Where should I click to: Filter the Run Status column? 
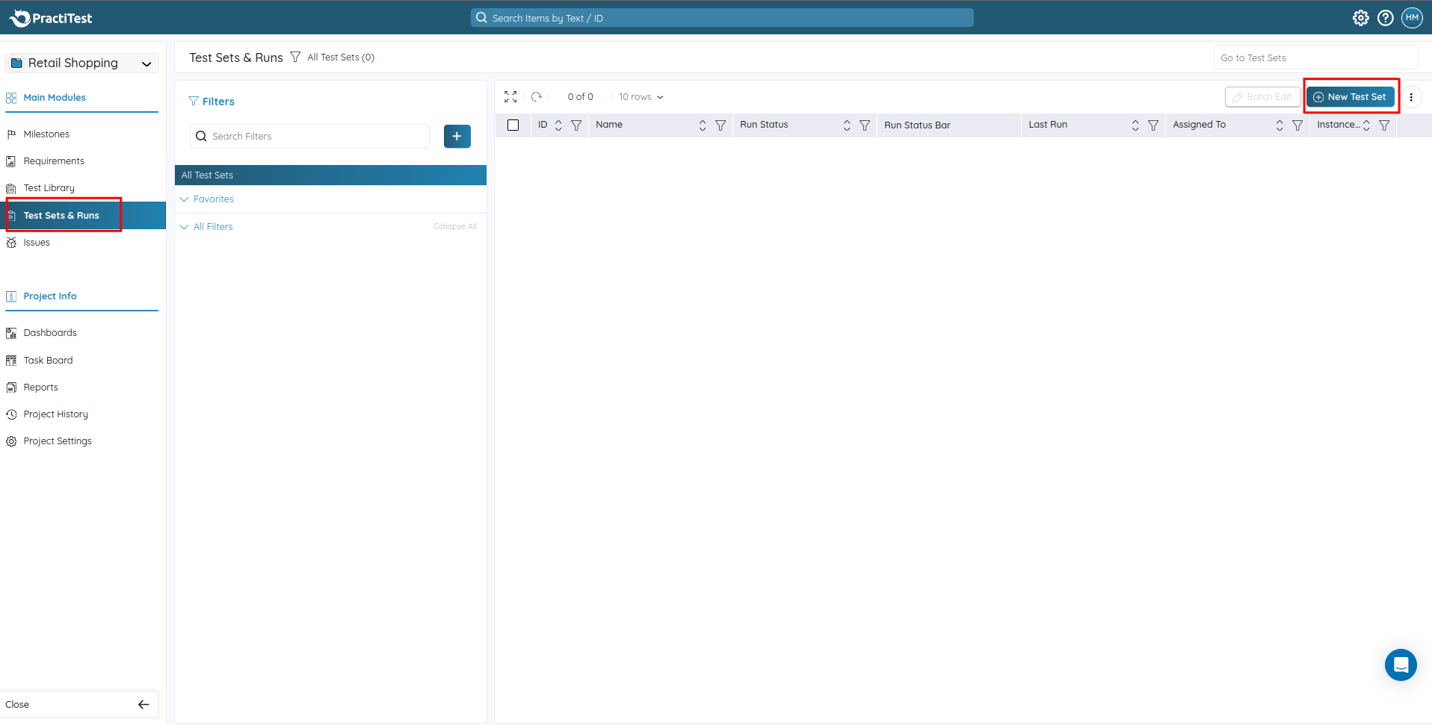coord(865,125)
